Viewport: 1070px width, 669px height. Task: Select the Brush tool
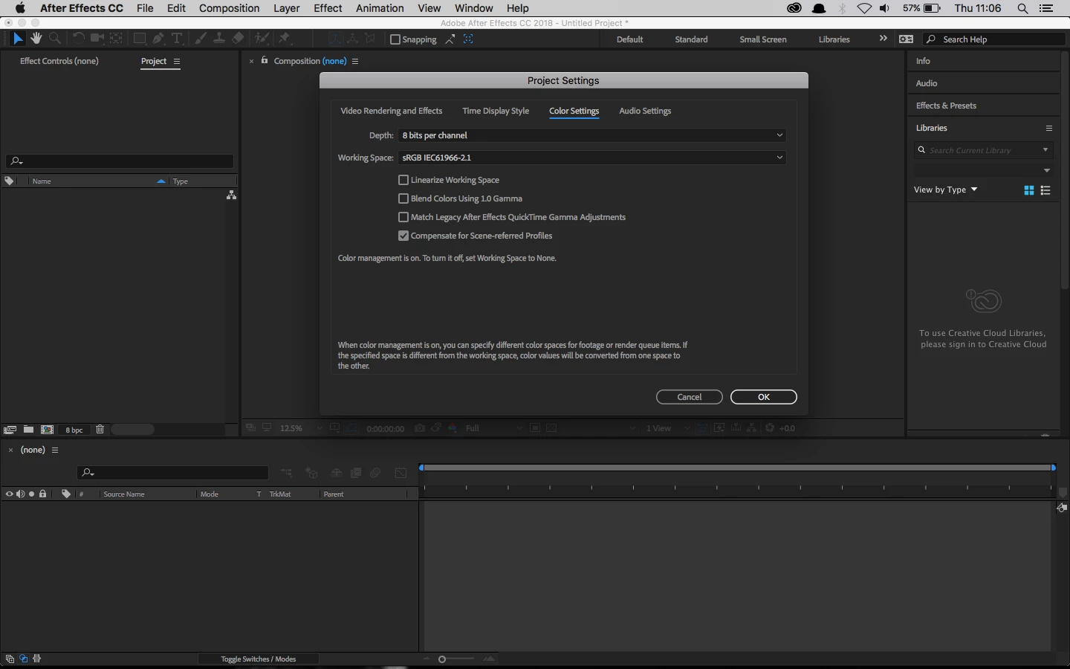[x=201, y=39]
